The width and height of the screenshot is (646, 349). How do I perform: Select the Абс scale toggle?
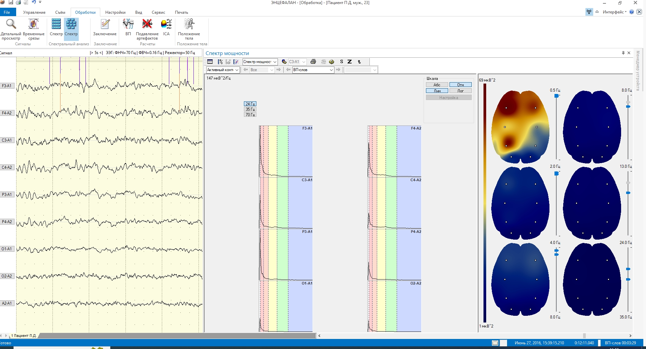tap(437, 85)
